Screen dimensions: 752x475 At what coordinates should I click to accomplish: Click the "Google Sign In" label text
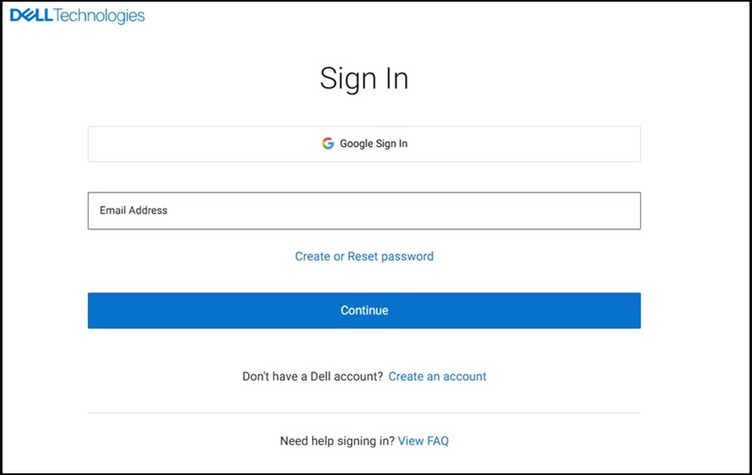click(373, 144)
